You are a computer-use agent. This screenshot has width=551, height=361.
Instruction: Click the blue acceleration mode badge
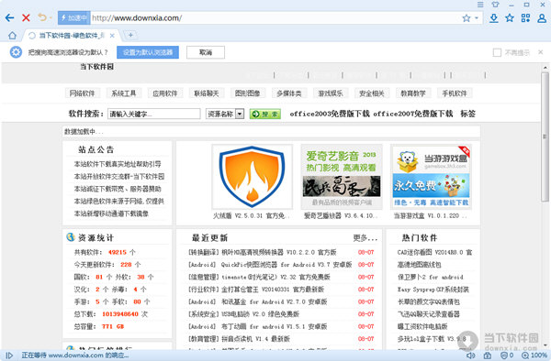point(73,18)
